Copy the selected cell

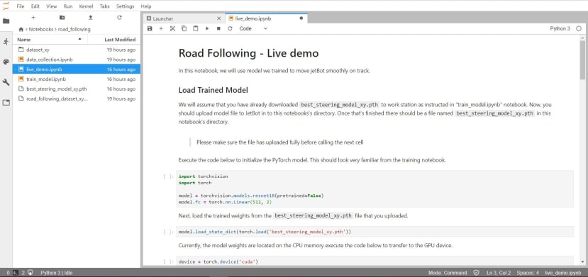click(184, 28)
